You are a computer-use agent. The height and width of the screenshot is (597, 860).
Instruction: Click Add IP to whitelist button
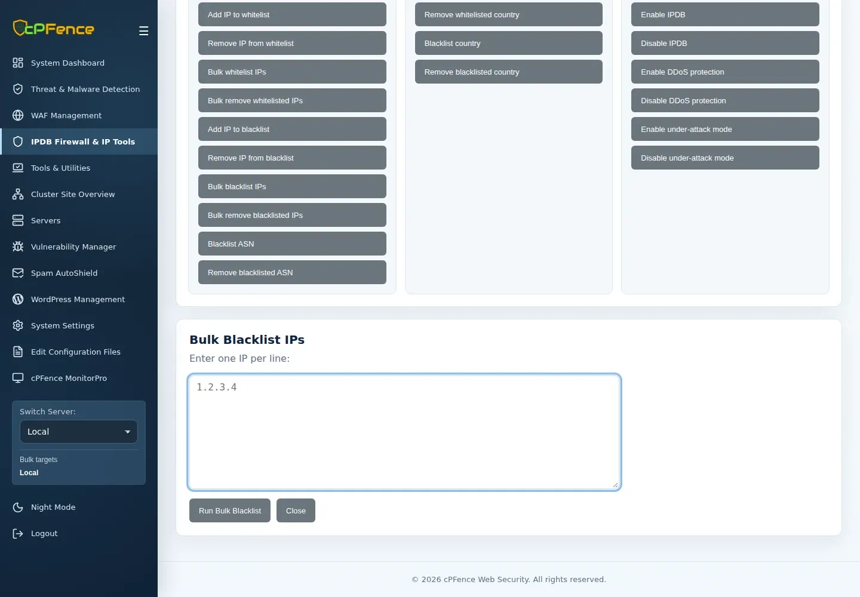pyautogui.click(x=292, y=14)
